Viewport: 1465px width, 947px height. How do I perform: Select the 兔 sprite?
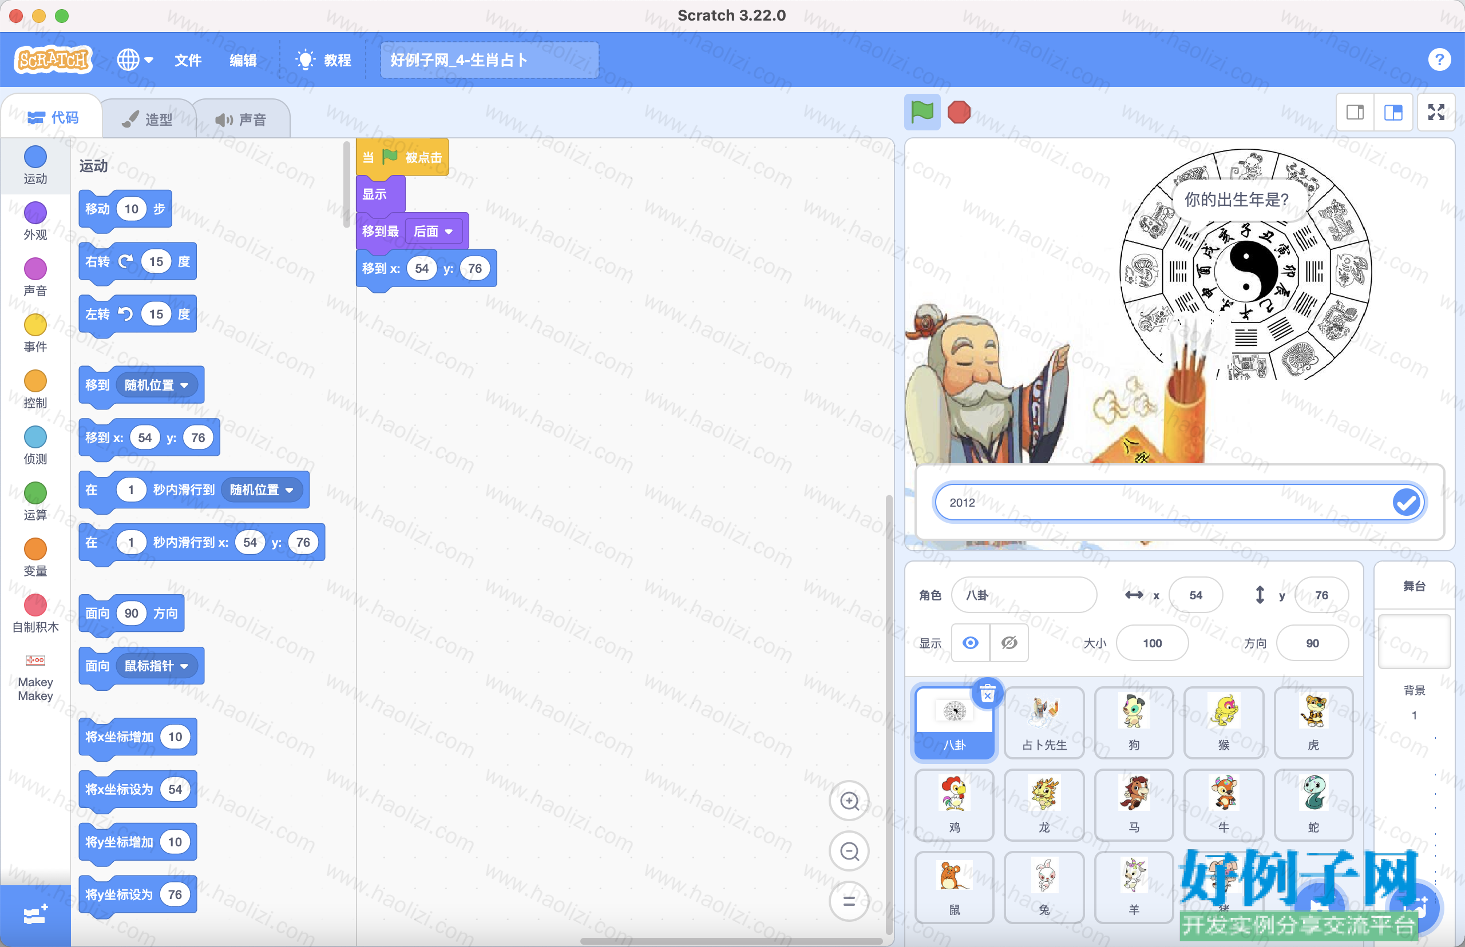pos(1044,888)
